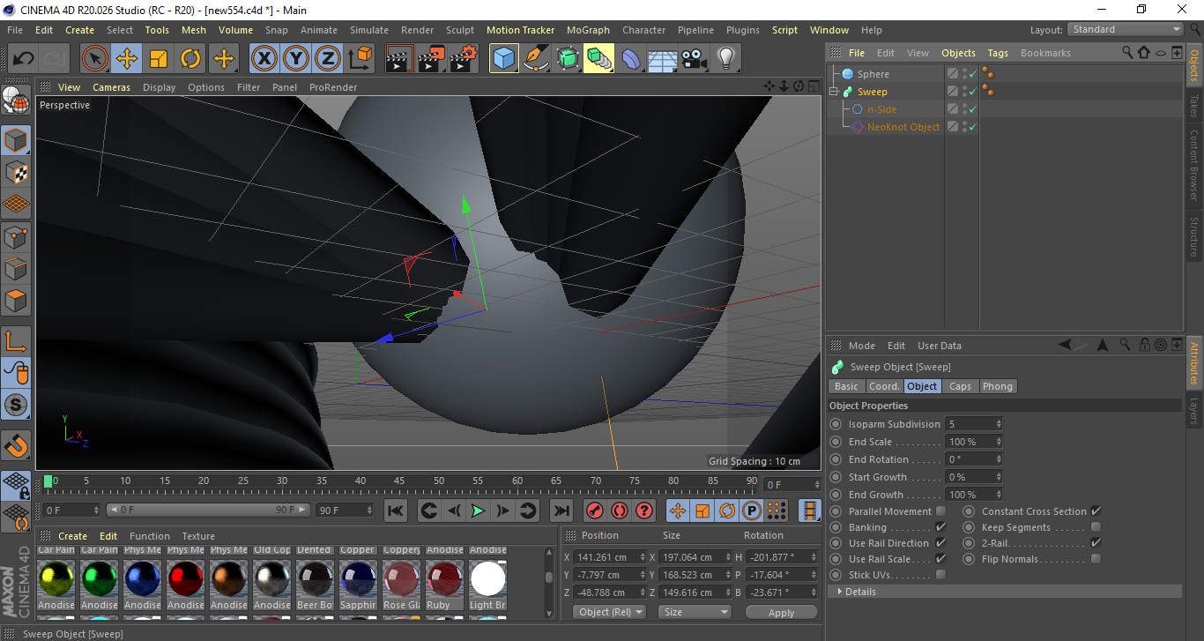Toggle Parallel Movement checkbox

click(940, 511)
